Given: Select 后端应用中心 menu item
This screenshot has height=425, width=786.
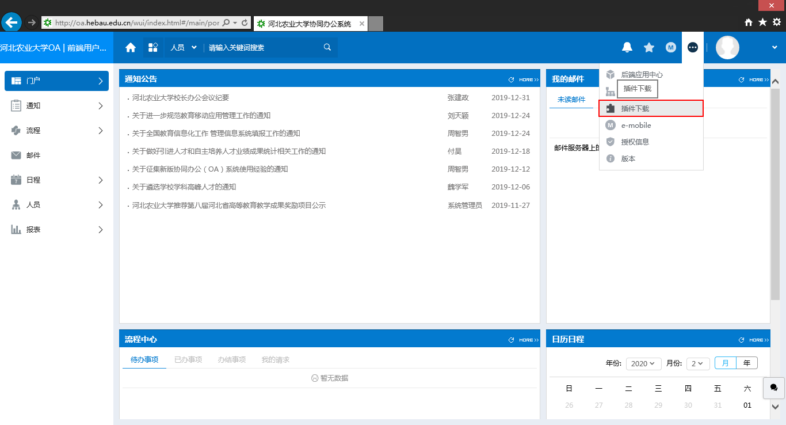Looking at the screenshot, I should point(651,75).
